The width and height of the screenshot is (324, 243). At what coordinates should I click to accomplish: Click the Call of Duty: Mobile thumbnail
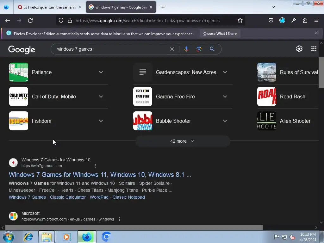pos(19,97)
